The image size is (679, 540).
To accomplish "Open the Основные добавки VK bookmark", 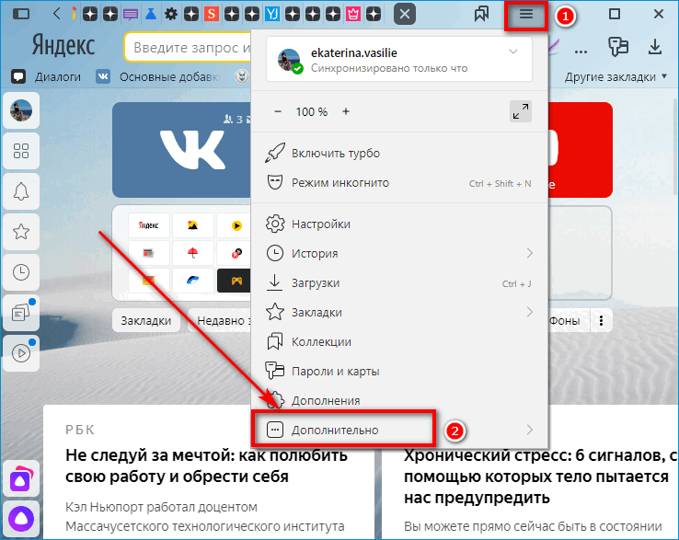I will coord(158,77).
